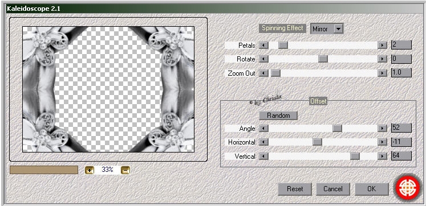Viewport: 426px width, 206px height.
Task: Click the right arrow of Zoom Out slider
Action: pos(382,73)
